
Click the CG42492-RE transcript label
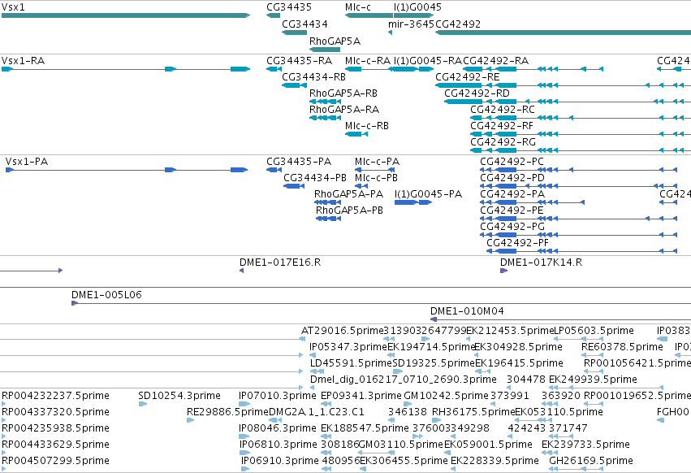tap(467, 77)
